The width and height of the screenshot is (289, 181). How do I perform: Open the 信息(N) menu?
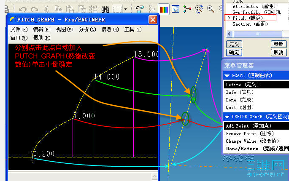(x=110, y=29)
